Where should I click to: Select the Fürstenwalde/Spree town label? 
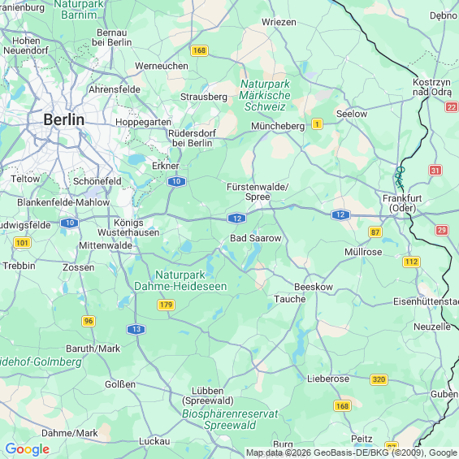coord(258,192)
